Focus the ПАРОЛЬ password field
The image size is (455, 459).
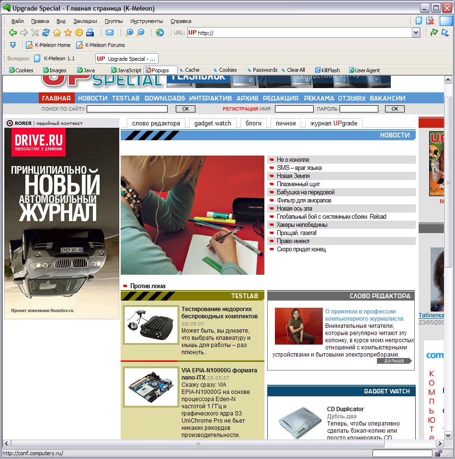click(x=359, y=109)
